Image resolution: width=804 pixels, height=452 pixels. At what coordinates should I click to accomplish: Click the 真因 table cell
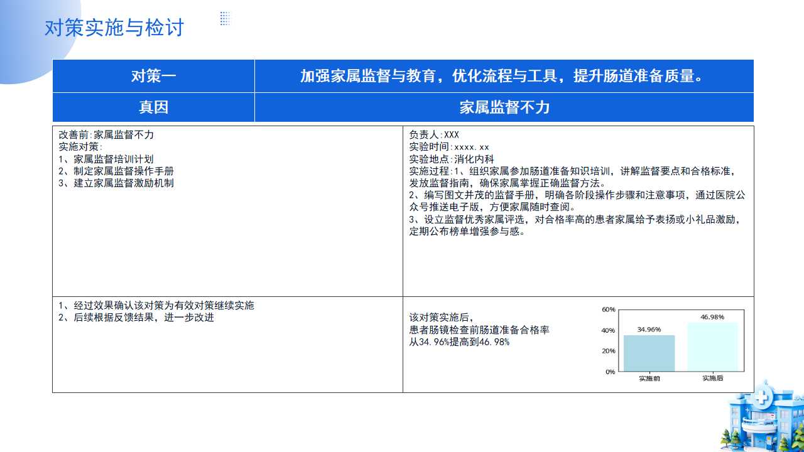pos(153,107)
